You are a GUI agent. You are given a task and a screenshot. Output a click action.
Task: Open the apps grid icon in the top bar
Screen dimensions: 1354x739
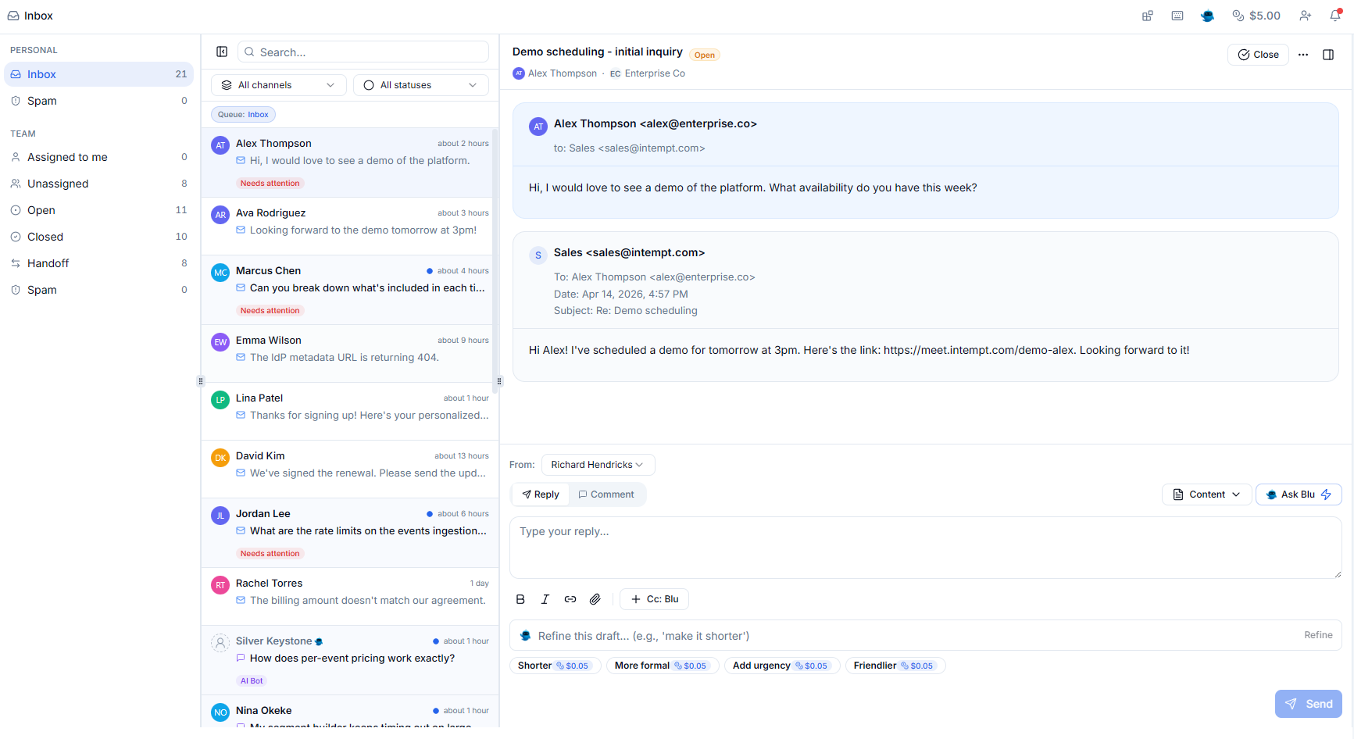coord(1147,15)
